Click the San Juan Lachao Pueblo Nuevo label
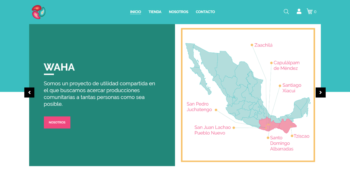 click(213, 130)
